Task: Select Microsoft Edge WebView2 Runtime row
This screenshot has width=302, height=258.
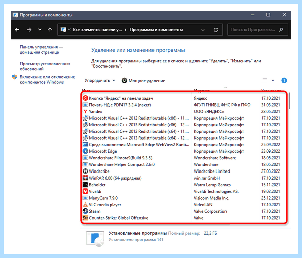Action: pyautogui.click(x=181, y=145)
